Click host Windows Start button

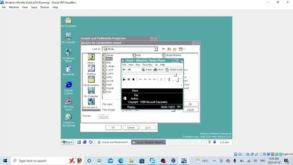click(x=5, y=161)
